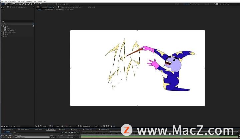The image size is (240, 139).
Task: Select the Eraser tool
Action: [x=34, y=4]
